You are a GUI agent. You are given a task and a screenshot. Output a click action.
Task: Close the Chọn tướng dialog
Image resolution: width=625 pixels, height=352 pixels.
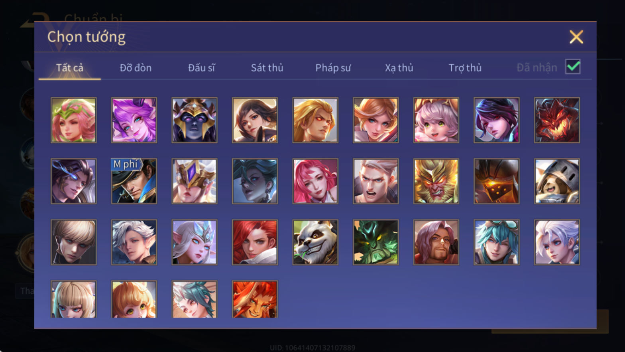[x=576, y=37]
